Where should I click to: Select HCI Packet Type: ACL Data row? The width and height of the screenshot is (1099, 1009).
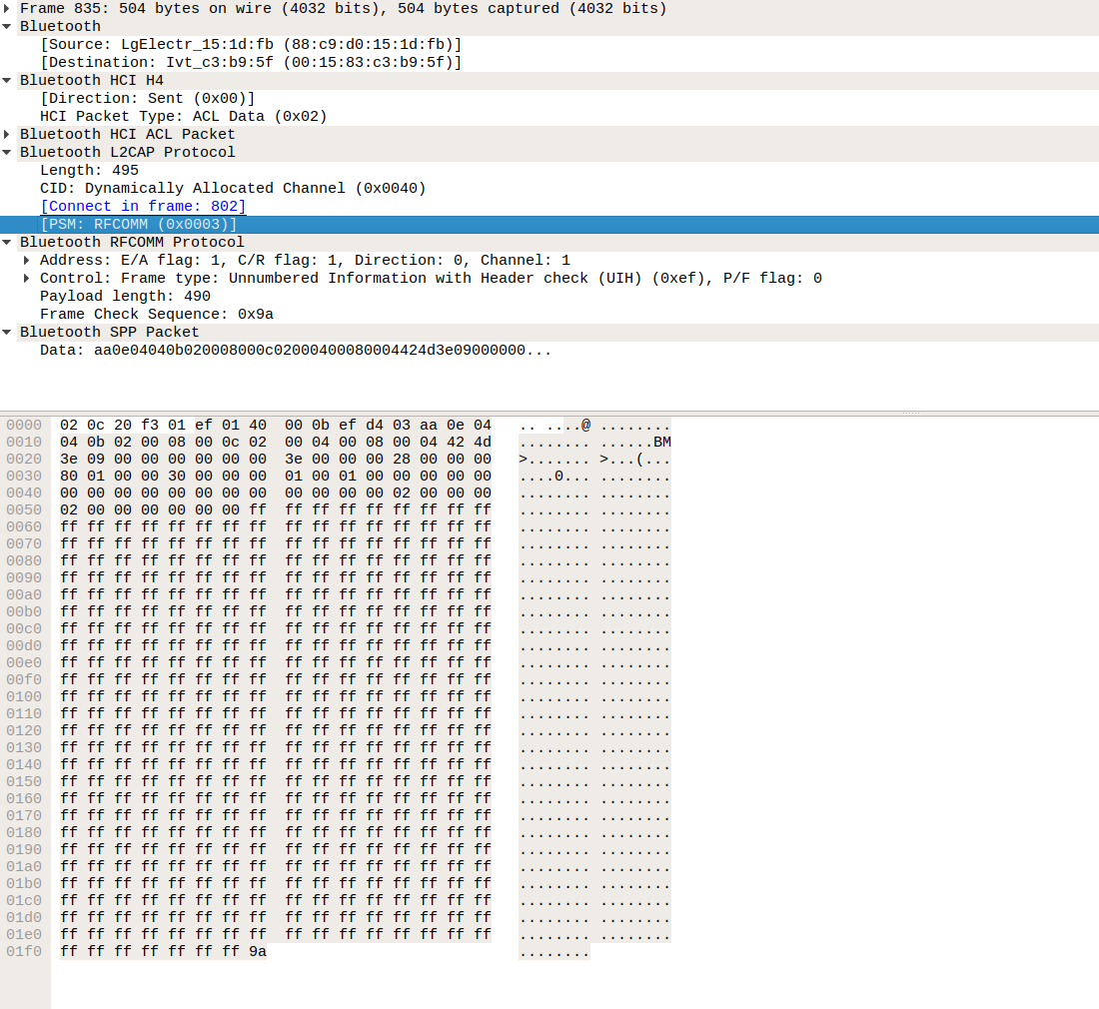(183, 116)
